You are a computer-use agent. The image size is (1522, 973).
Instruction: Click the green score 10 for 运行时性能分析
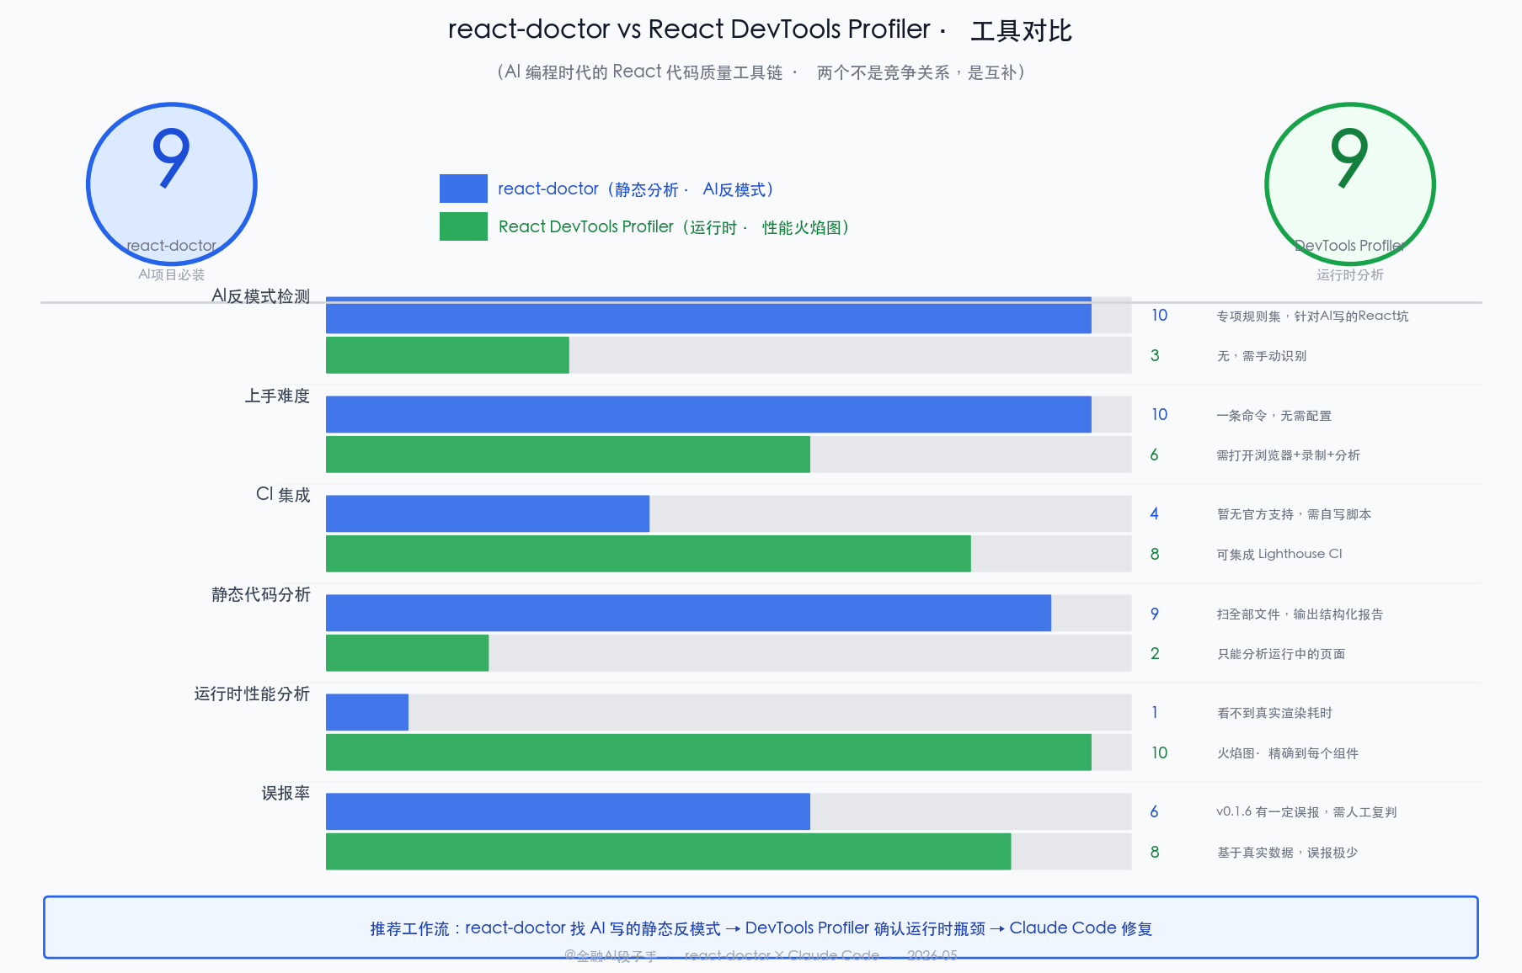[1160, 752]
